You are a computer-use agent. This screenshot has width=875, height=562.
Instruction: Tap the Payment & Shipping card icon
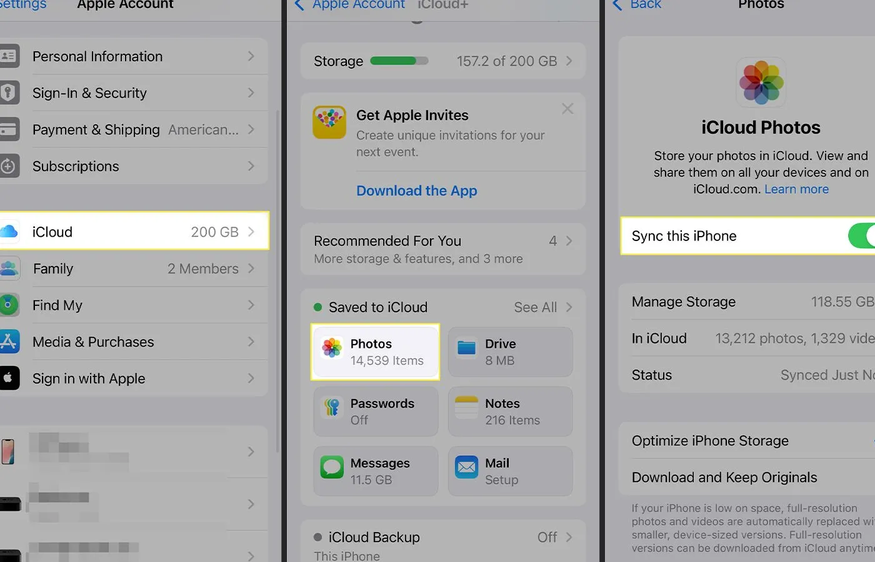click(x=8, y=129)
